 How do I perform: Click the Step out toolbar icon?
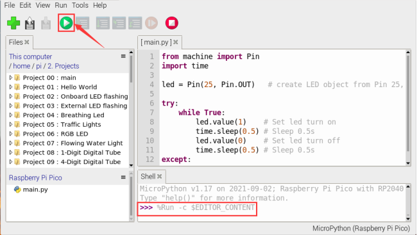[x=135, y=23]
